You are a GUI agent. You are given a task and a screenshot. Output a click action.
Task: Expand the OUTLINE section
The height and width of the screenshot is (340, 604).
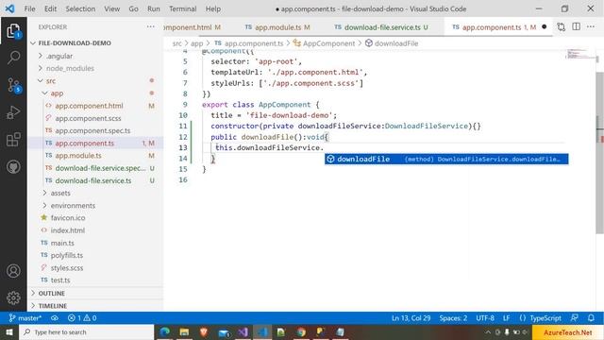(x=51, y=294)
